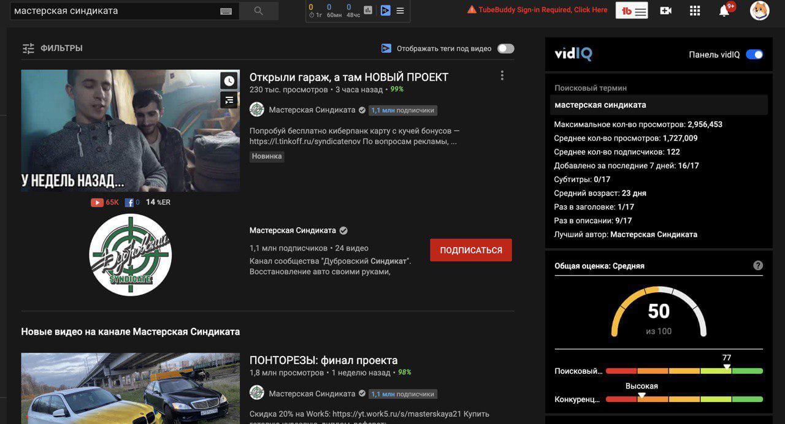Click vidIQ icon beside 'Отображать теги под видео'
This screenshot has height=424, width=785.
click(386, 48)
